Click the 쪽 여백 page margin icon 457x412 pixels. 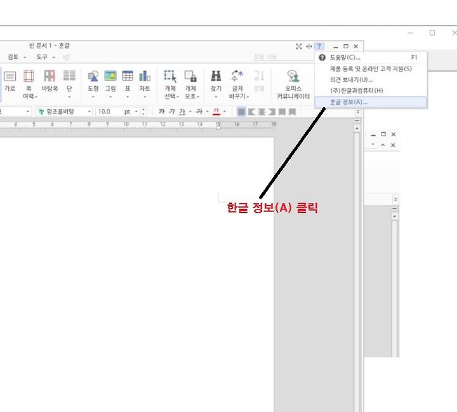tap(29, 76)
